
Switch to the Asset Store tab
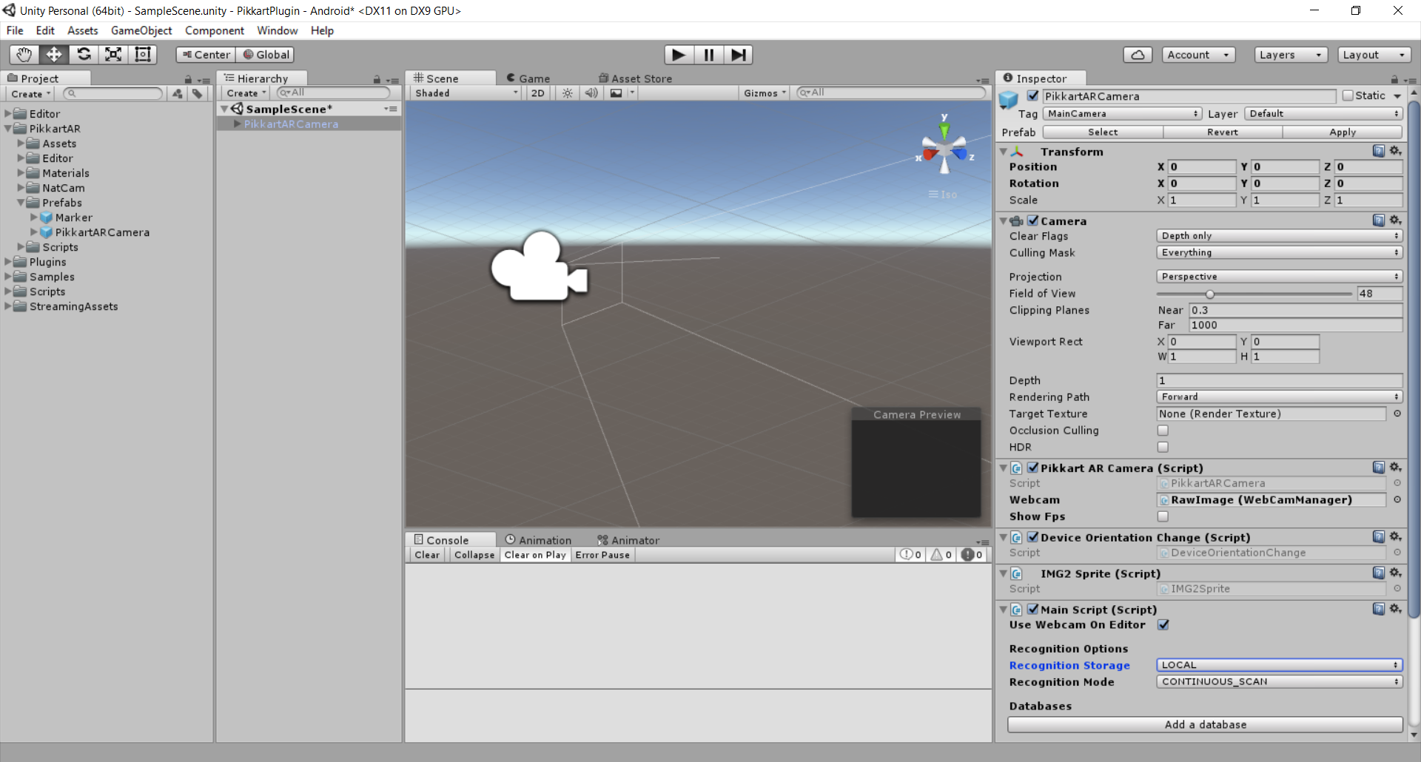click(x=635, y=78)
